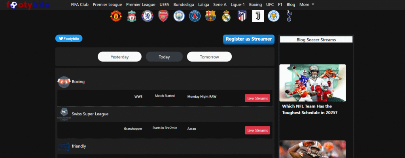Screen dimensions: 405x158
Task: Open the Bundesliga menu item
Action: pyautogui.click(x=184, y=5)
